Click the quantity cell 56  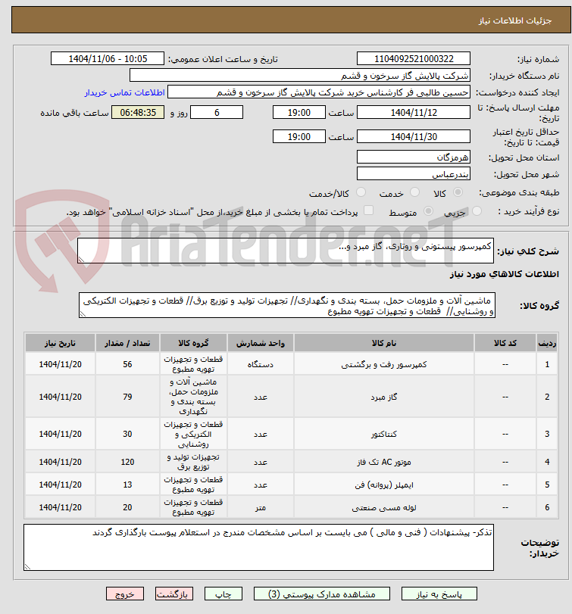coord(127,364)
